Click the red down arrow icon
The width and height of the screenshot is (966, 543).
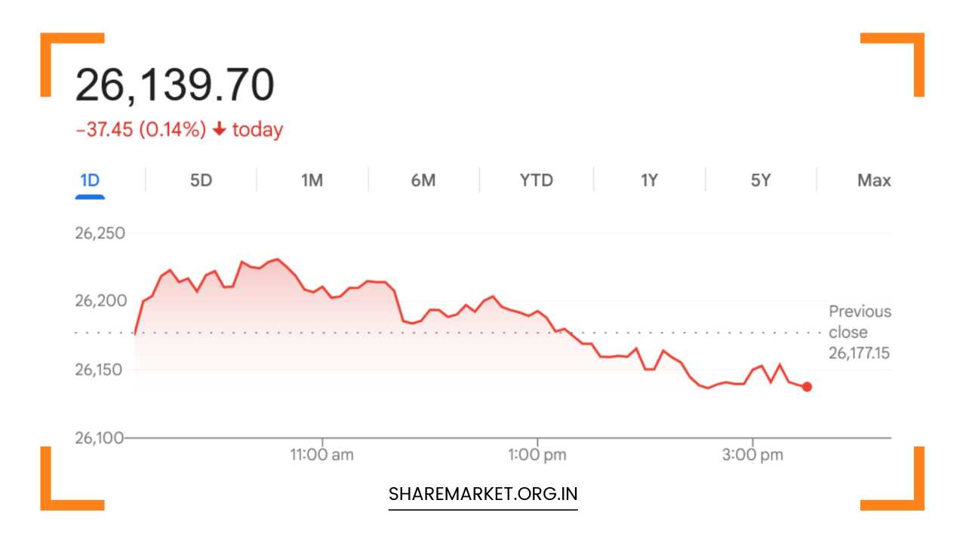pyautogui.click(x=219, y=130)
